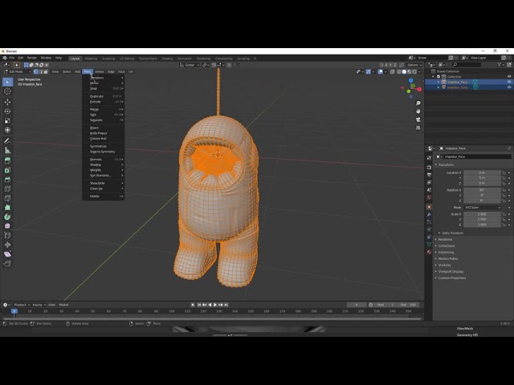Screen dimensions: 514x385
Task: Click the timeline current frame marker
Action: (14, 311)
